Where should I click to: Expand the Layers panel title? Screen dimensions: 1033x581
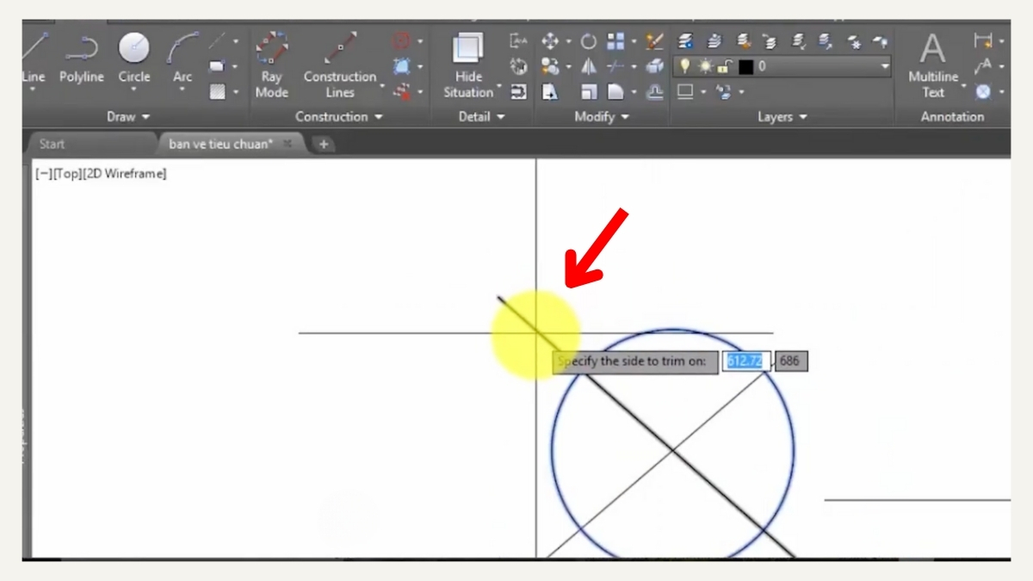point(782,117)
